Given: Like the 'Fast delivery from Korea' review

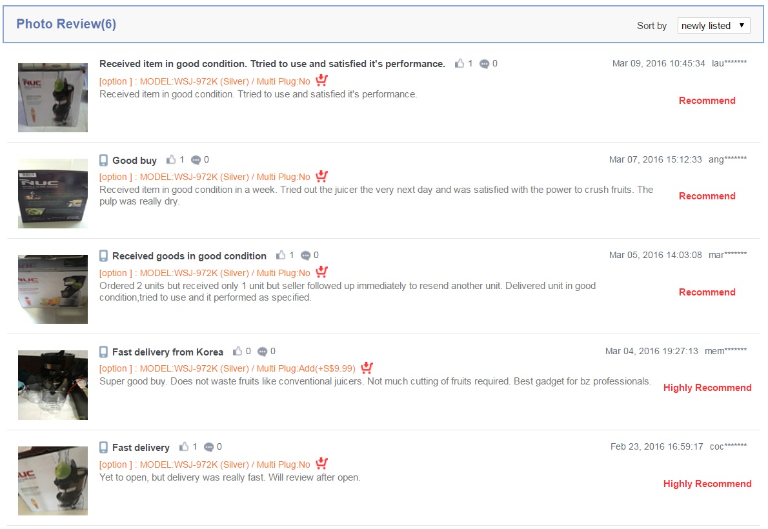Looking at the screenshot, I should [237, 351].
